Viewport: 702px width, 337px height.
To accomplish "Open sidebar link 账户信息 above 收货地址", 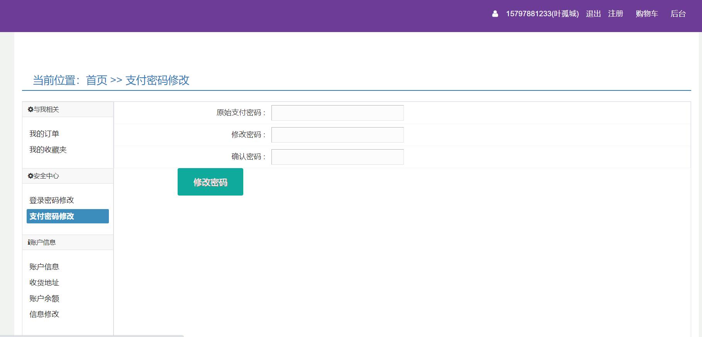I will tap(44, 267).
